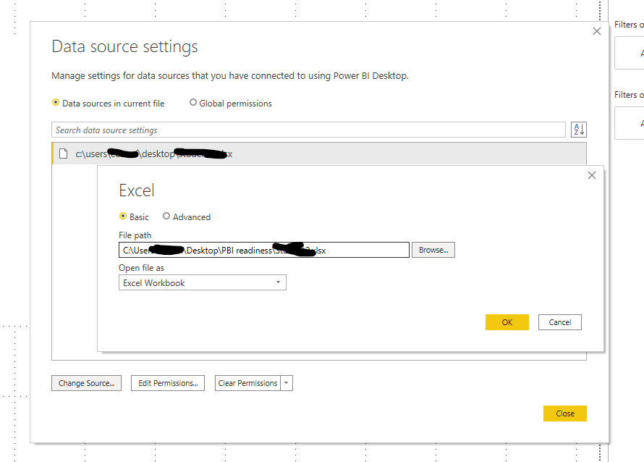644x462 pixels.
Task: Open the Excel Workbook dropdown
Action: point(202,283)
